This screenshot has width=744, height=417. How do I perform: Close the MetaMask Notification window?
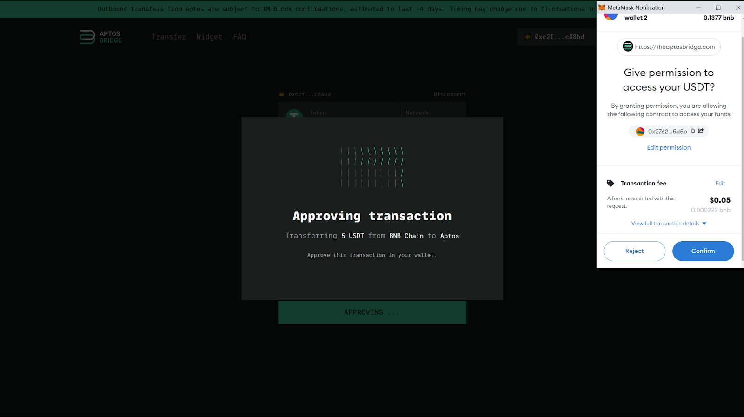(738, 7)
